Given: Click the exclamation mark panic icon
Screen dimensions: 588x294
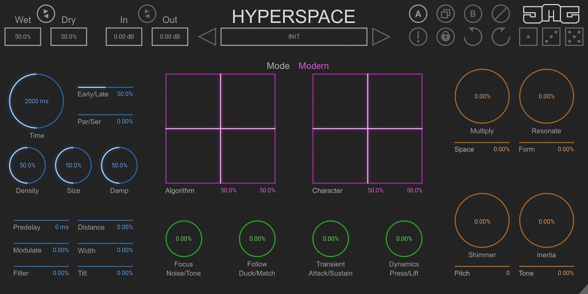Looking at the screenshot, I should (418, 37).
